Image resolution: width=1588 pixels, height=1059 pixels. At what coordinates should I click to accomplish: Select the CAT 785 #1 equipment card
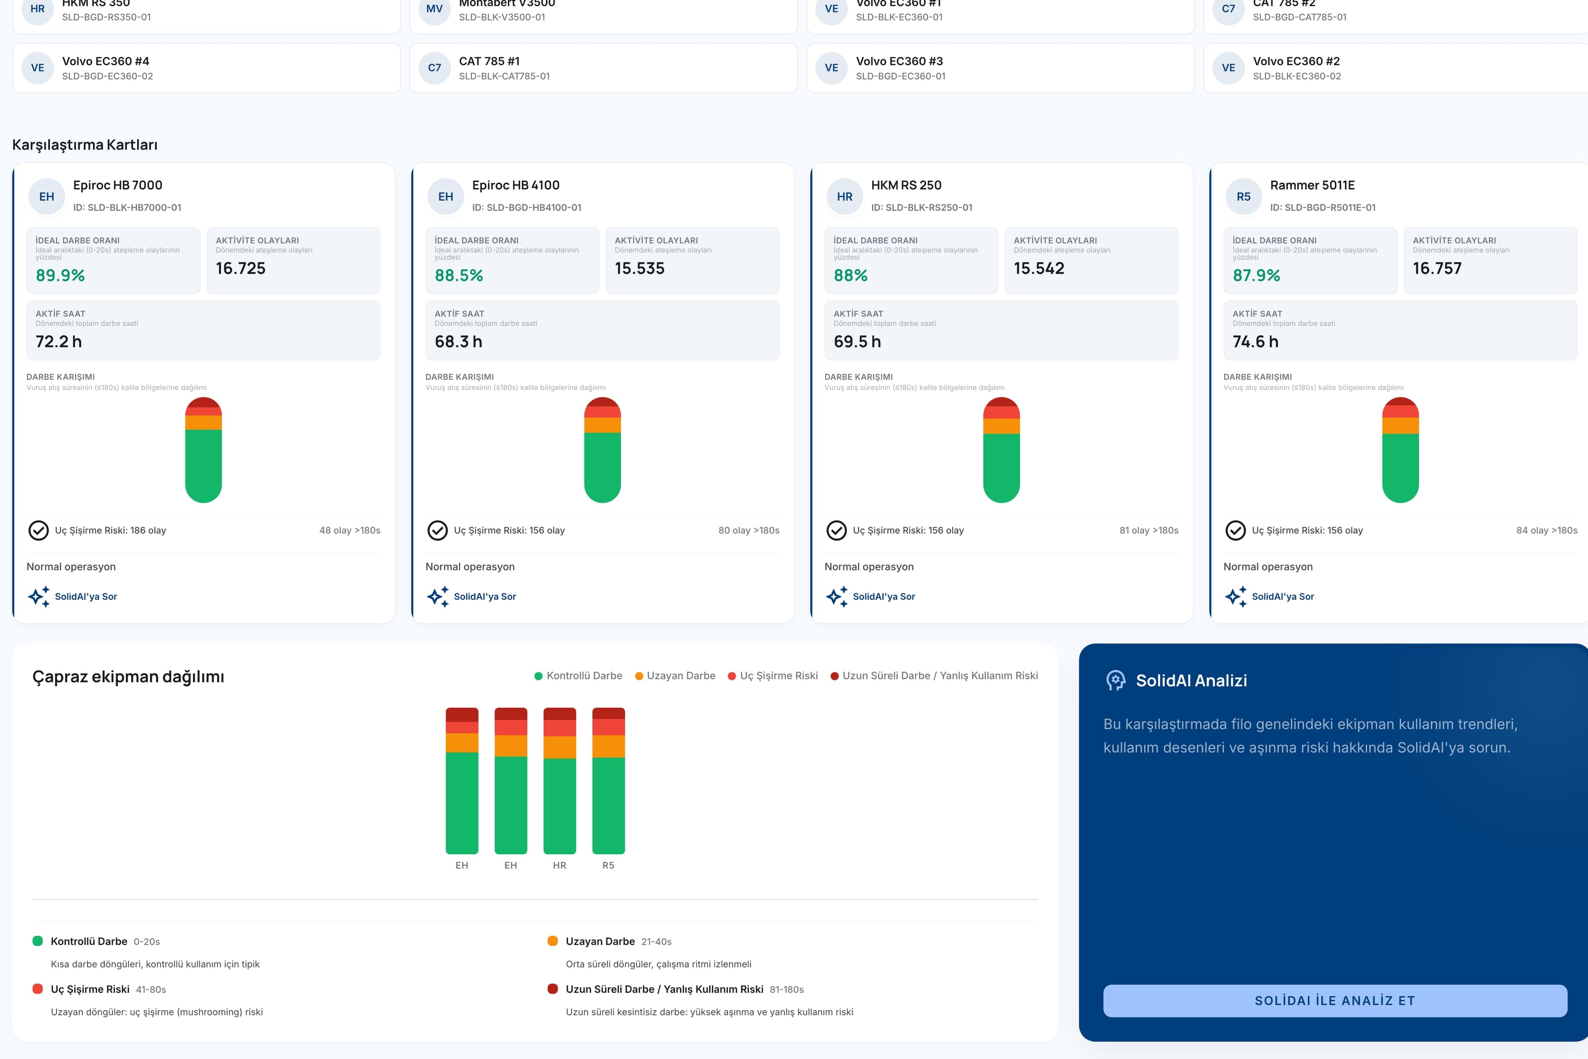[603, 68]
